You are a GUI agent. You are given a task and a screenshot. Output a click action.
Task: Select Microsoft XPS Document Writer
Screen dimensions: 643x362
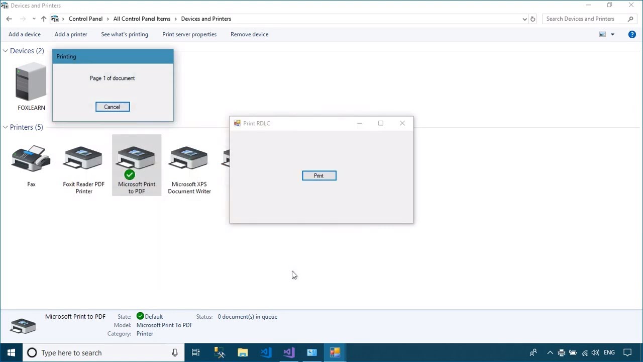pos(189,170)
